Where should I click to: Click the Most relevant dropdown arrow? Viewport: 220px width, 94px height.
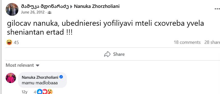(x=38, y=65)
